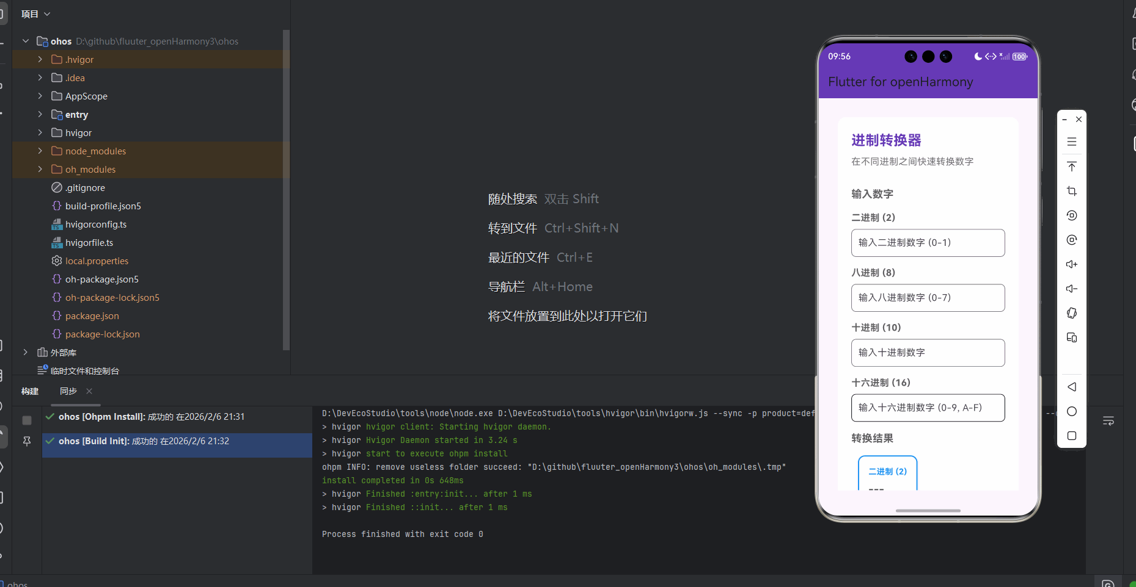The width and height of the screenshot is (1136, 587).
Task: Select the .gitignore file
Action: [85, 188]
